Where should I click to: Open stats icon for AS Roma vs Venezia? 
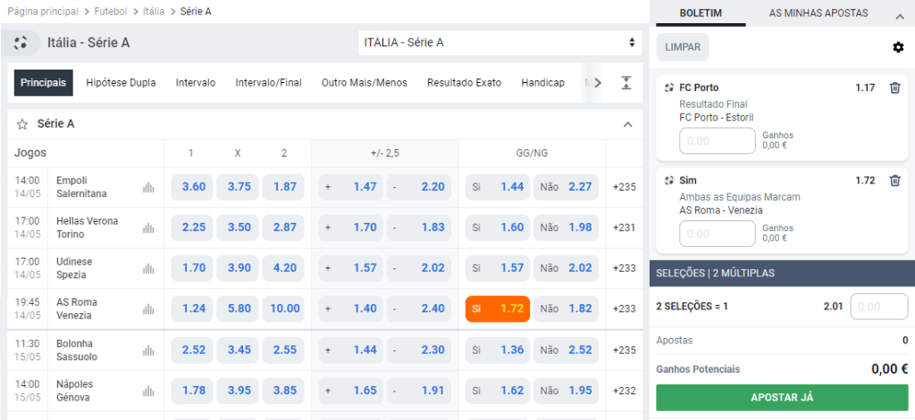pos(148,309)
